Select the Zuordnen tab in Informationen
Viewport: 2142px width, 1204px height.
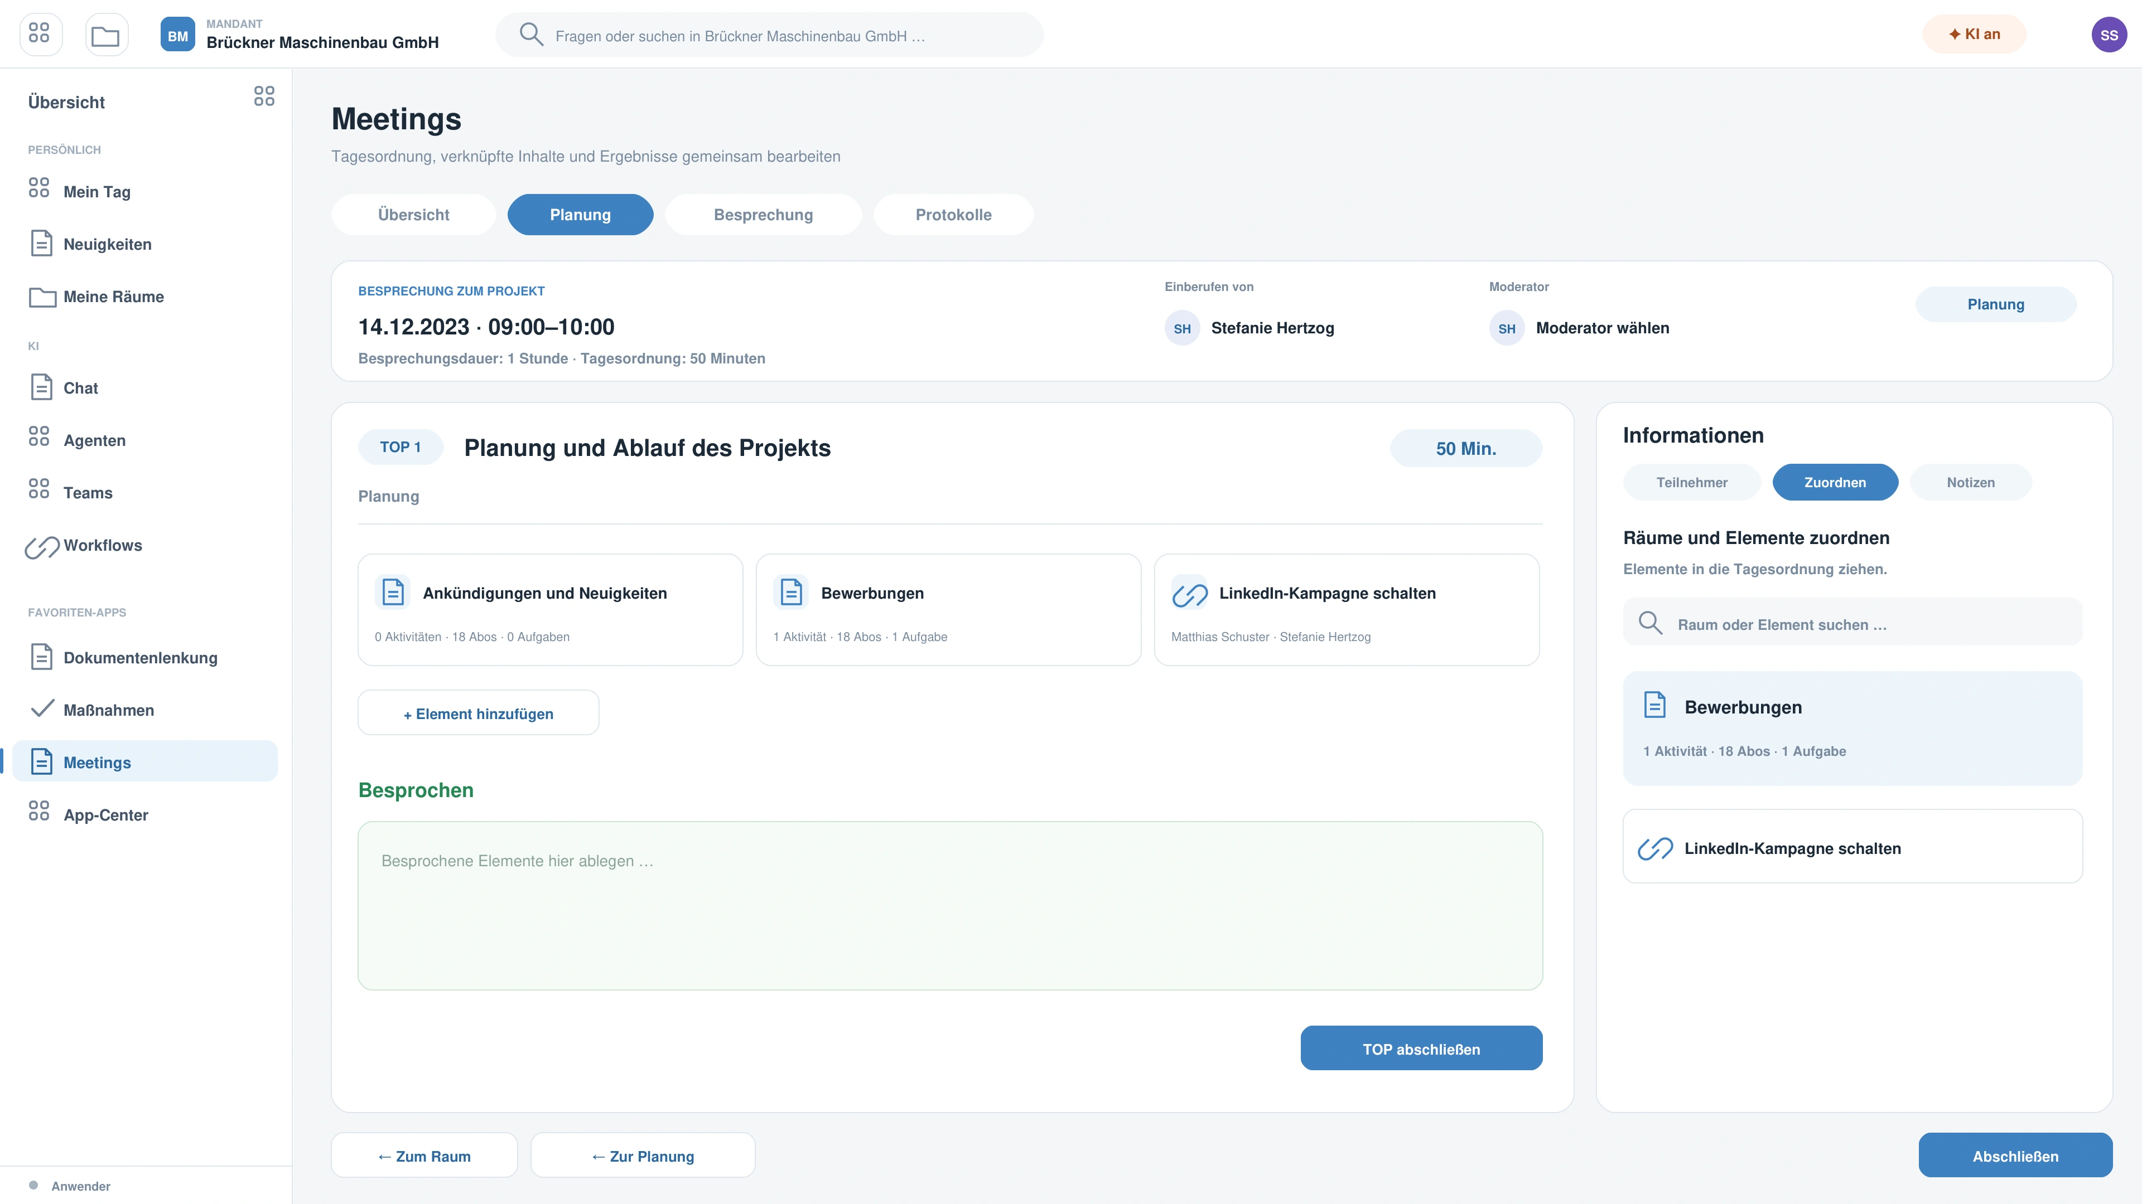click(x=1835, y=482)
